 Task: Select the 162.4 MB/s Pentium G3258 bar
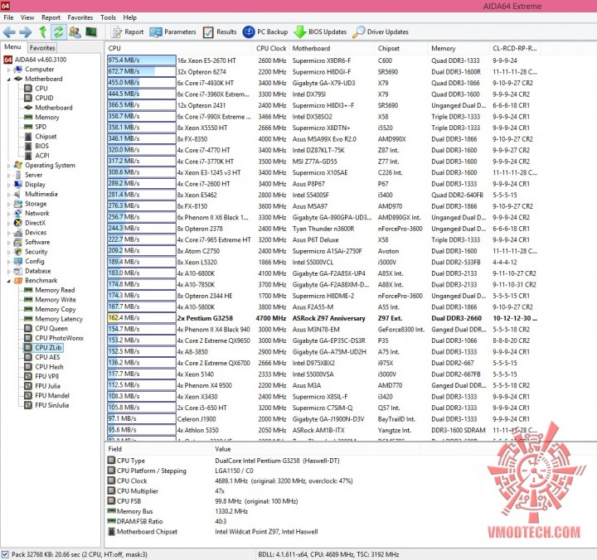(x=141, y=317)
